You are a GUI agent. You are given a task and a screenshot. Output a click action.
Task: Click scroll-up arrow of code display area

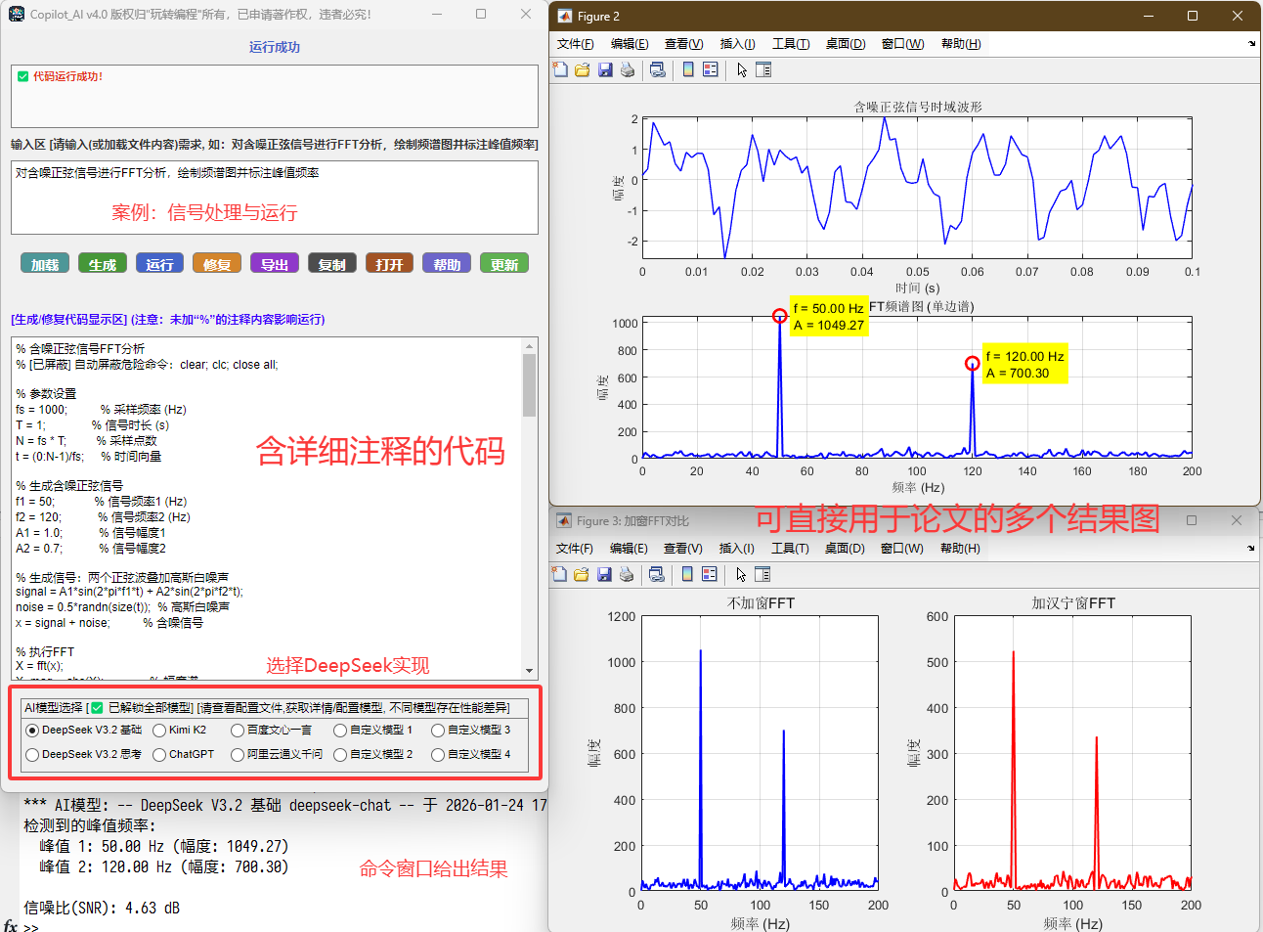click(530, 345)
